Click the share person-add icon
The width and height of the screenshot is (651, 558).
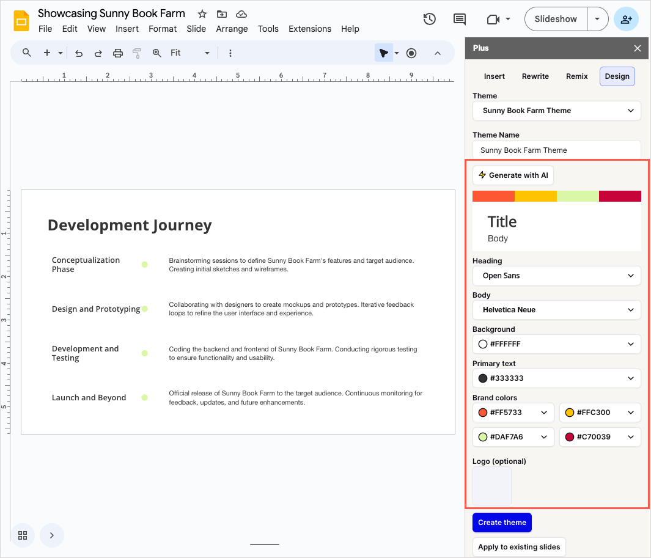coord(626,19)
